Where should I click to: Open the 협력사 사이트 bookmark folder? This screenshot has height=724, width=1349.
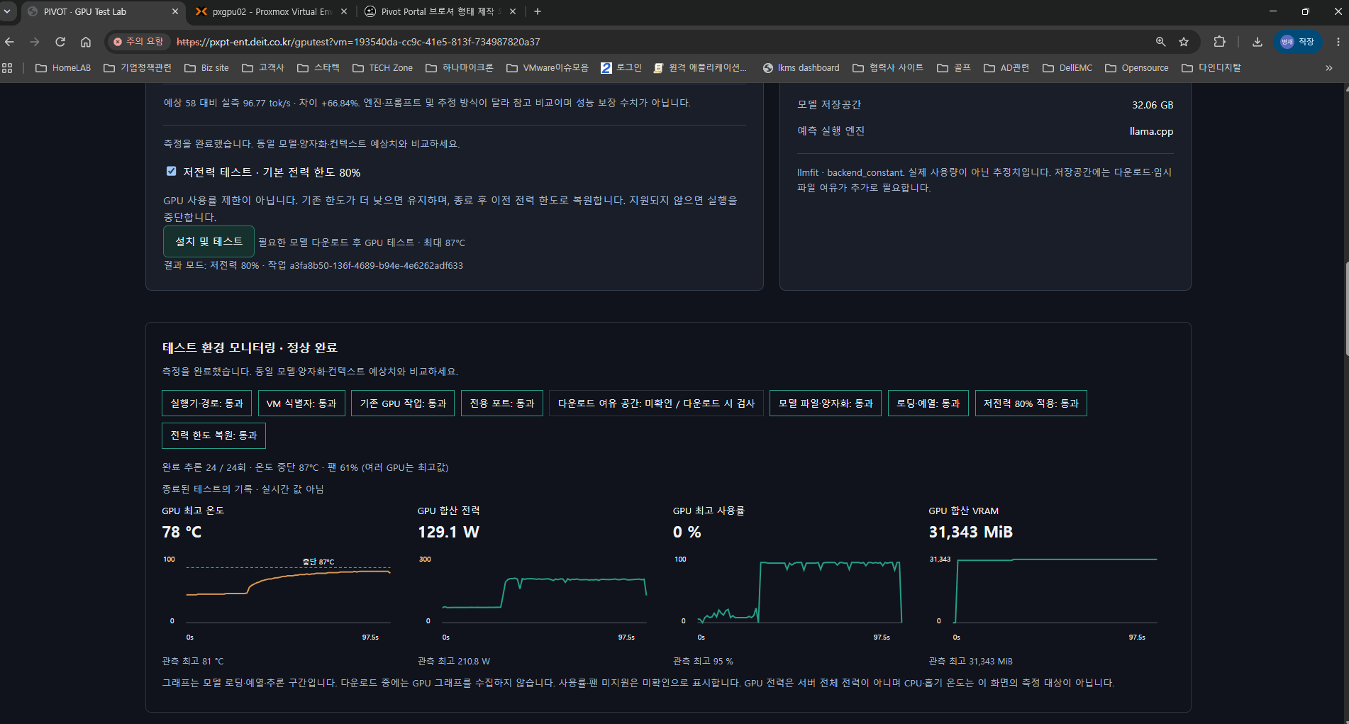888,68
